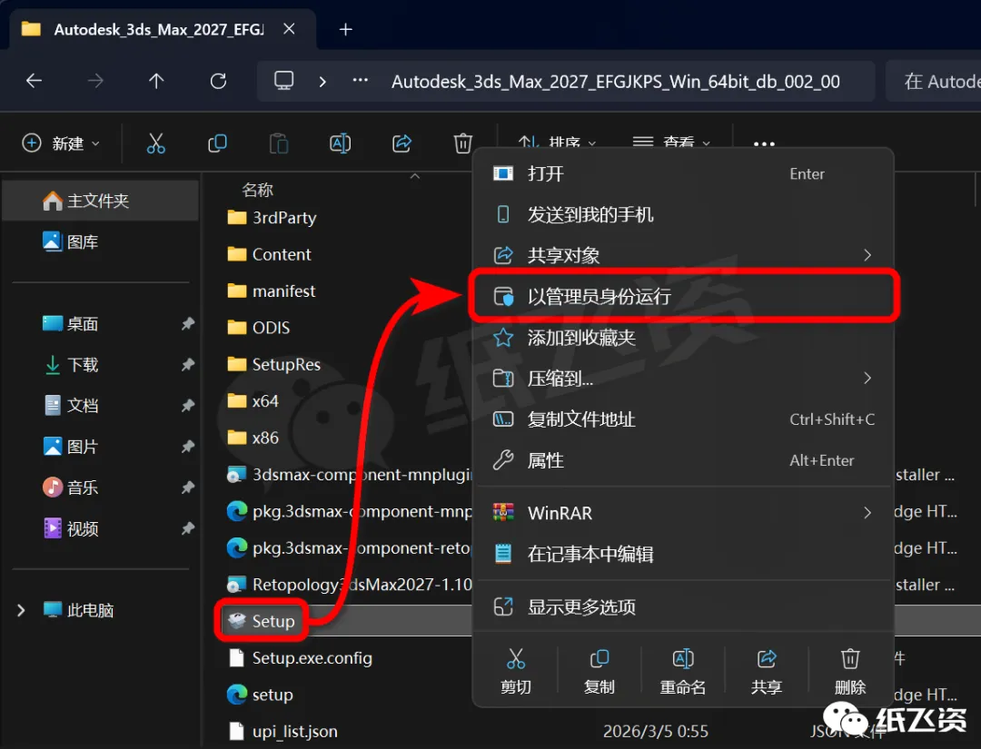Viewport: 981px width, 749px height.
Task: Open Home in navigation pane
Action: [x=100, y=201]
